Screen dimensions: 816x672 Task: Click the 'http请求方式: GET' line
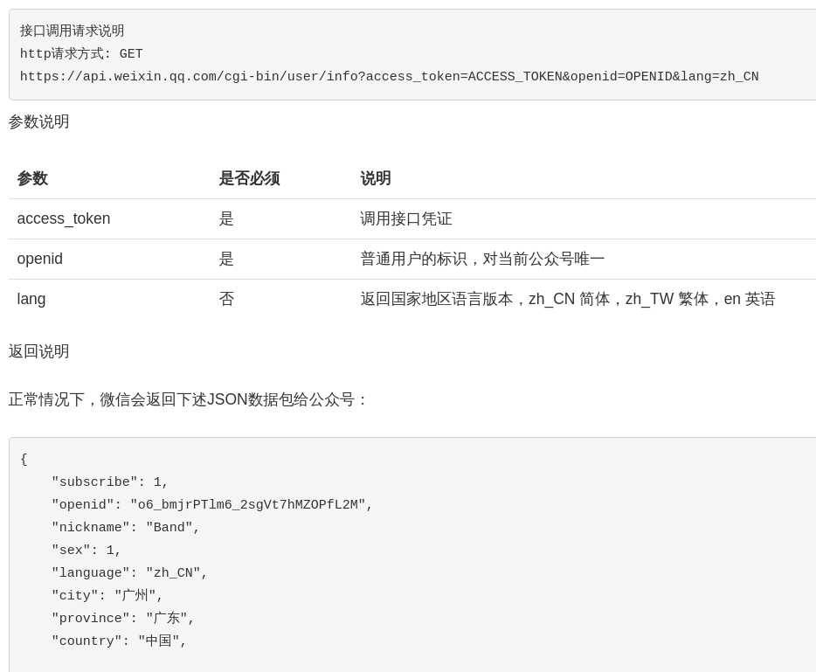coord(81,53)
